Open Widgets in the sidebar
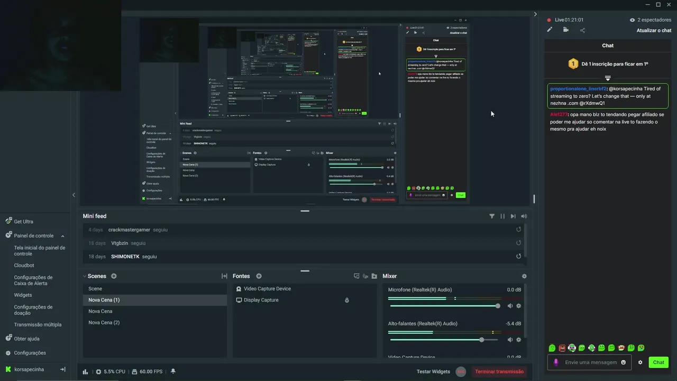The image size is (677, 381). [23, 295]
